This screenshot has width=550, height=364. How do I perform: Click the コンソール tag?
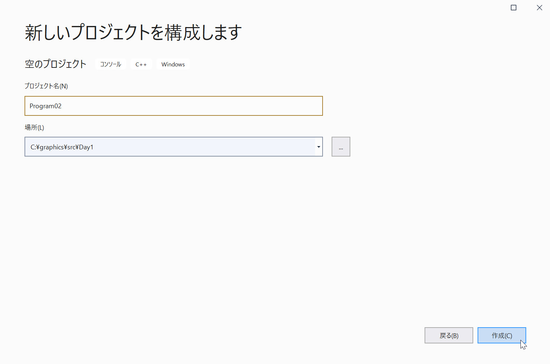[x=111, y=64]
